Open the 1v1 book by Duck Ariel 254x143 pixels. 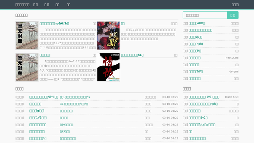coord(204,97)
